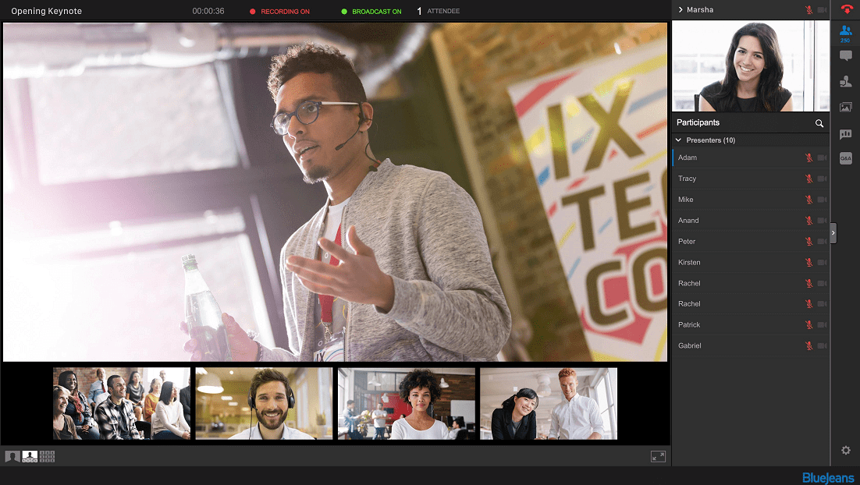Search participants with the magnifier icon
The height and width of the screenshot is (485, 860).
point(819,123)
